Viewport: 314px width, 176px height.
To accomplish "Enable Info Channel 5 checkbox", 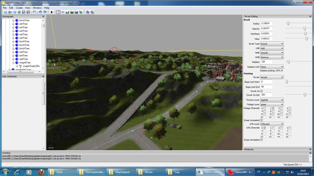I will pyautogui.click(x=273, y=131).
